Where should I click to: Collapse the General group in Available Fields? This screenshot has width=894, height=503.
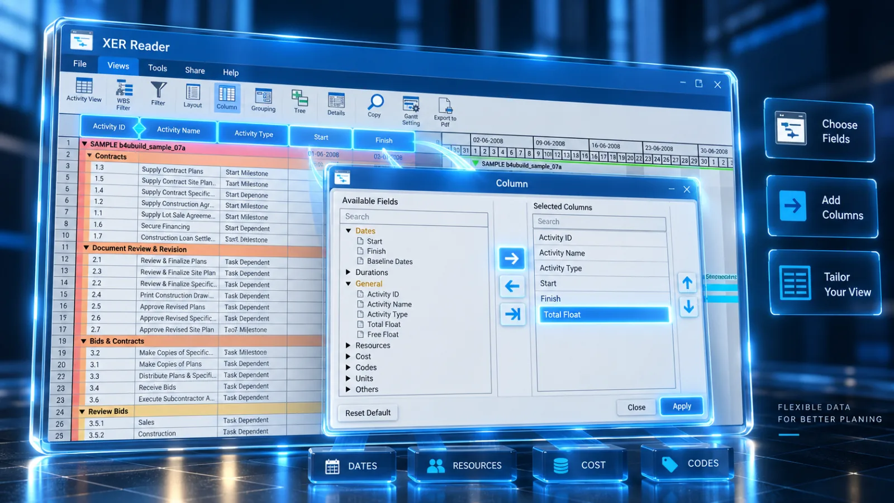(x=348, y=284)
